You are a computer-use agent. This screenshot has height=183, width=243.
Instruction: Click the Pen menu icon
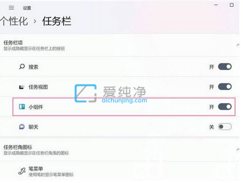(22, 171)
